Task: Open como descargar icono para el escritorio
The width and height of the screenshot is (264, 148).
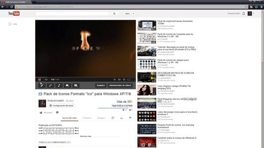Action: click(x=177, y=113)
